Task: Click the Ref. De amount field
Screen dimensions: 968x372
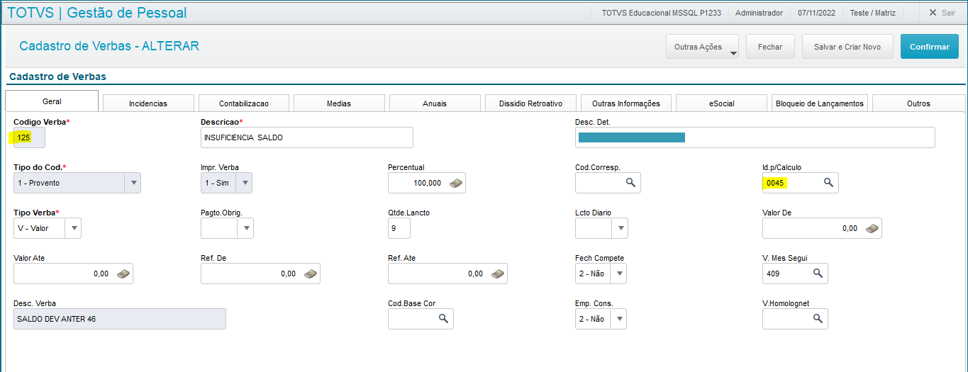Action: point(260,274)
